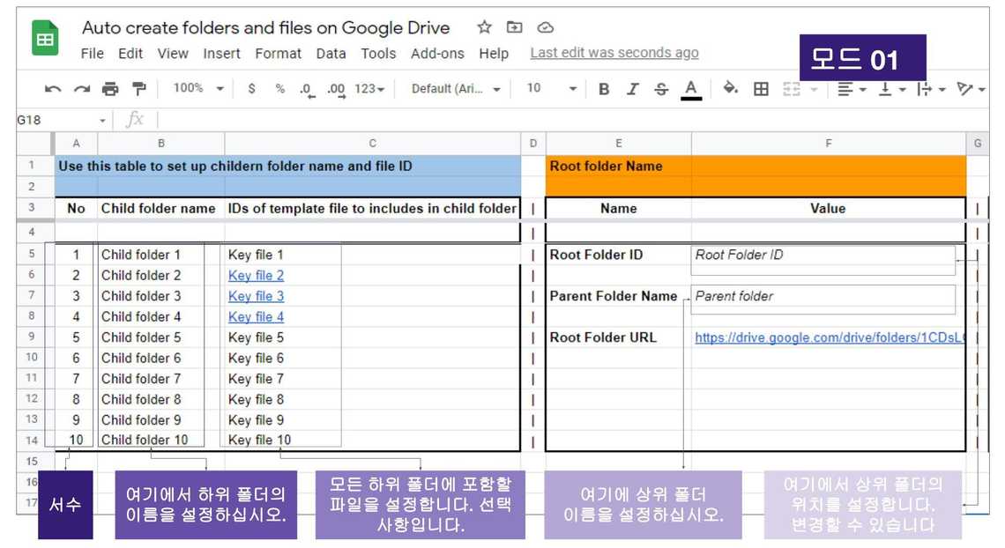Open the Google Sheets home icon
The height and width of the screenshot is (548, 1005).
[45, 40]
